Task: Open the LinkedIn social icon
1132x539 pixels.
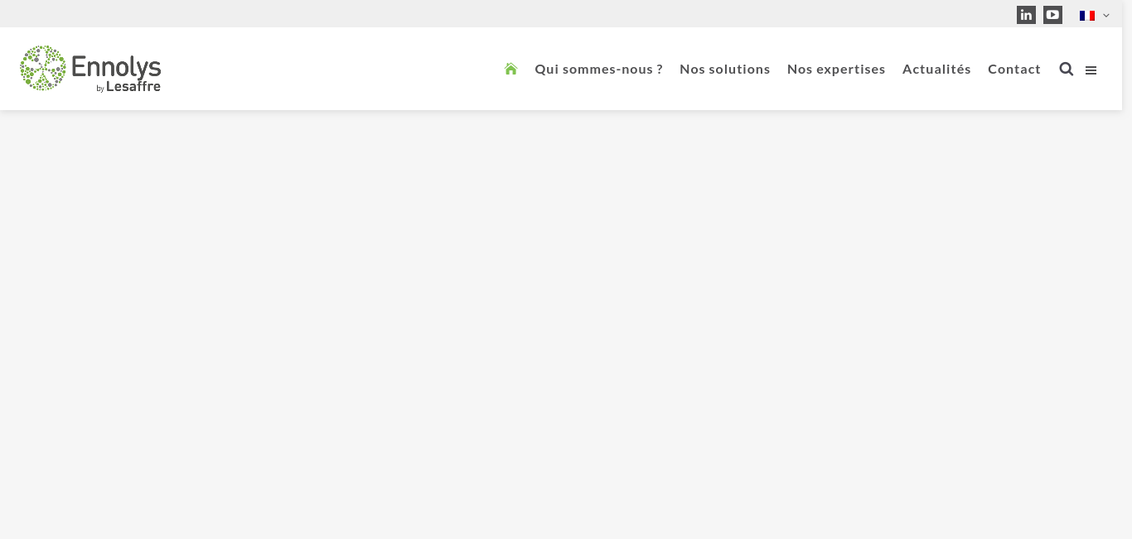Action: click(1026, 15)
